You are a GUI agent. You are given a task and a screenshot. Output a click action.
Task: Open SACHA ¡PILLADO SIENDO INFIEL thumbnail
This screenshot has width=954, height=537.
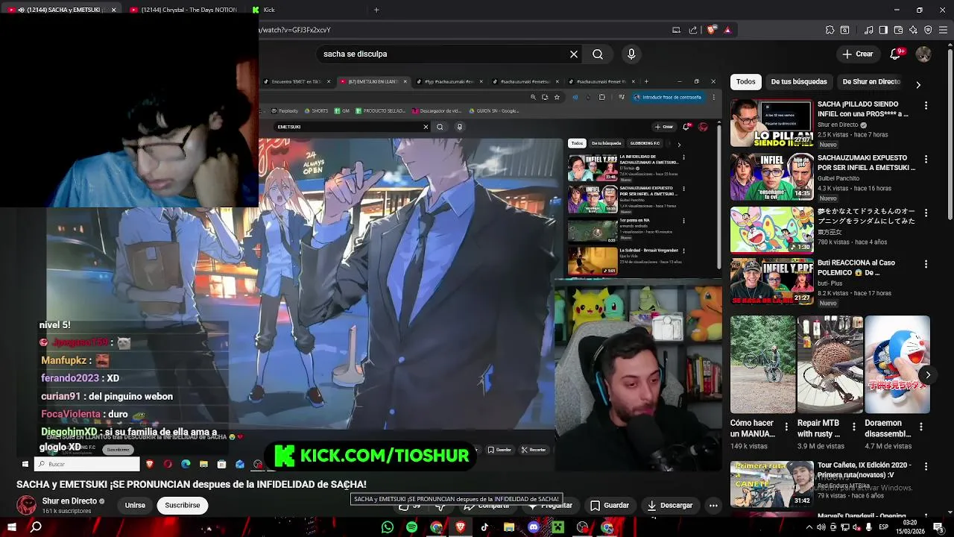click(x=771, y=122)
